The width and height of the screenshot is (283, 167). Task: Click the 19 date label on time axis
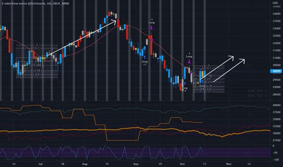click(x=160, y=164)
